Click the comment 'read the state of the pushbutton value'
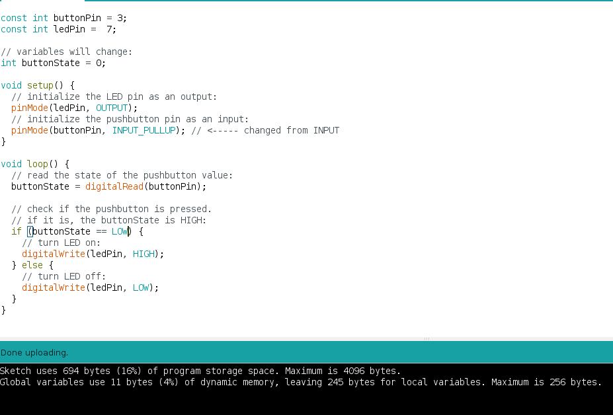 [122, 176]
